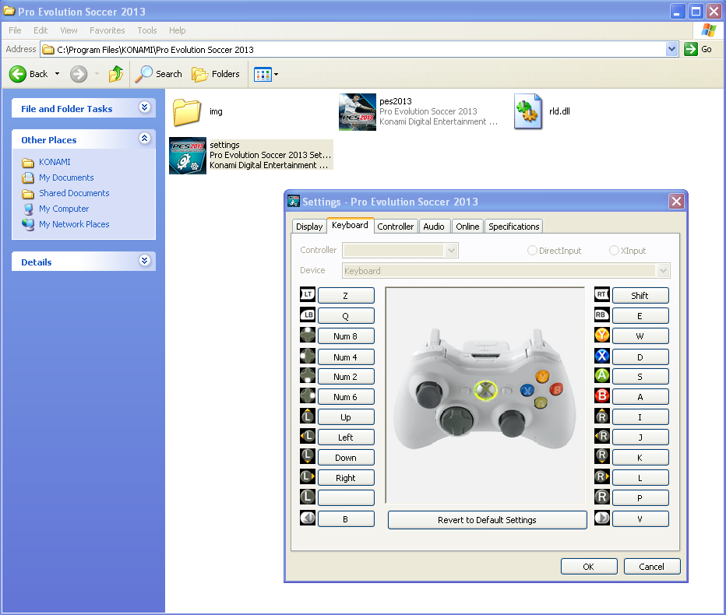
Task: Open the KONAMI link in Other Places
Action: [x=55, y=162]
